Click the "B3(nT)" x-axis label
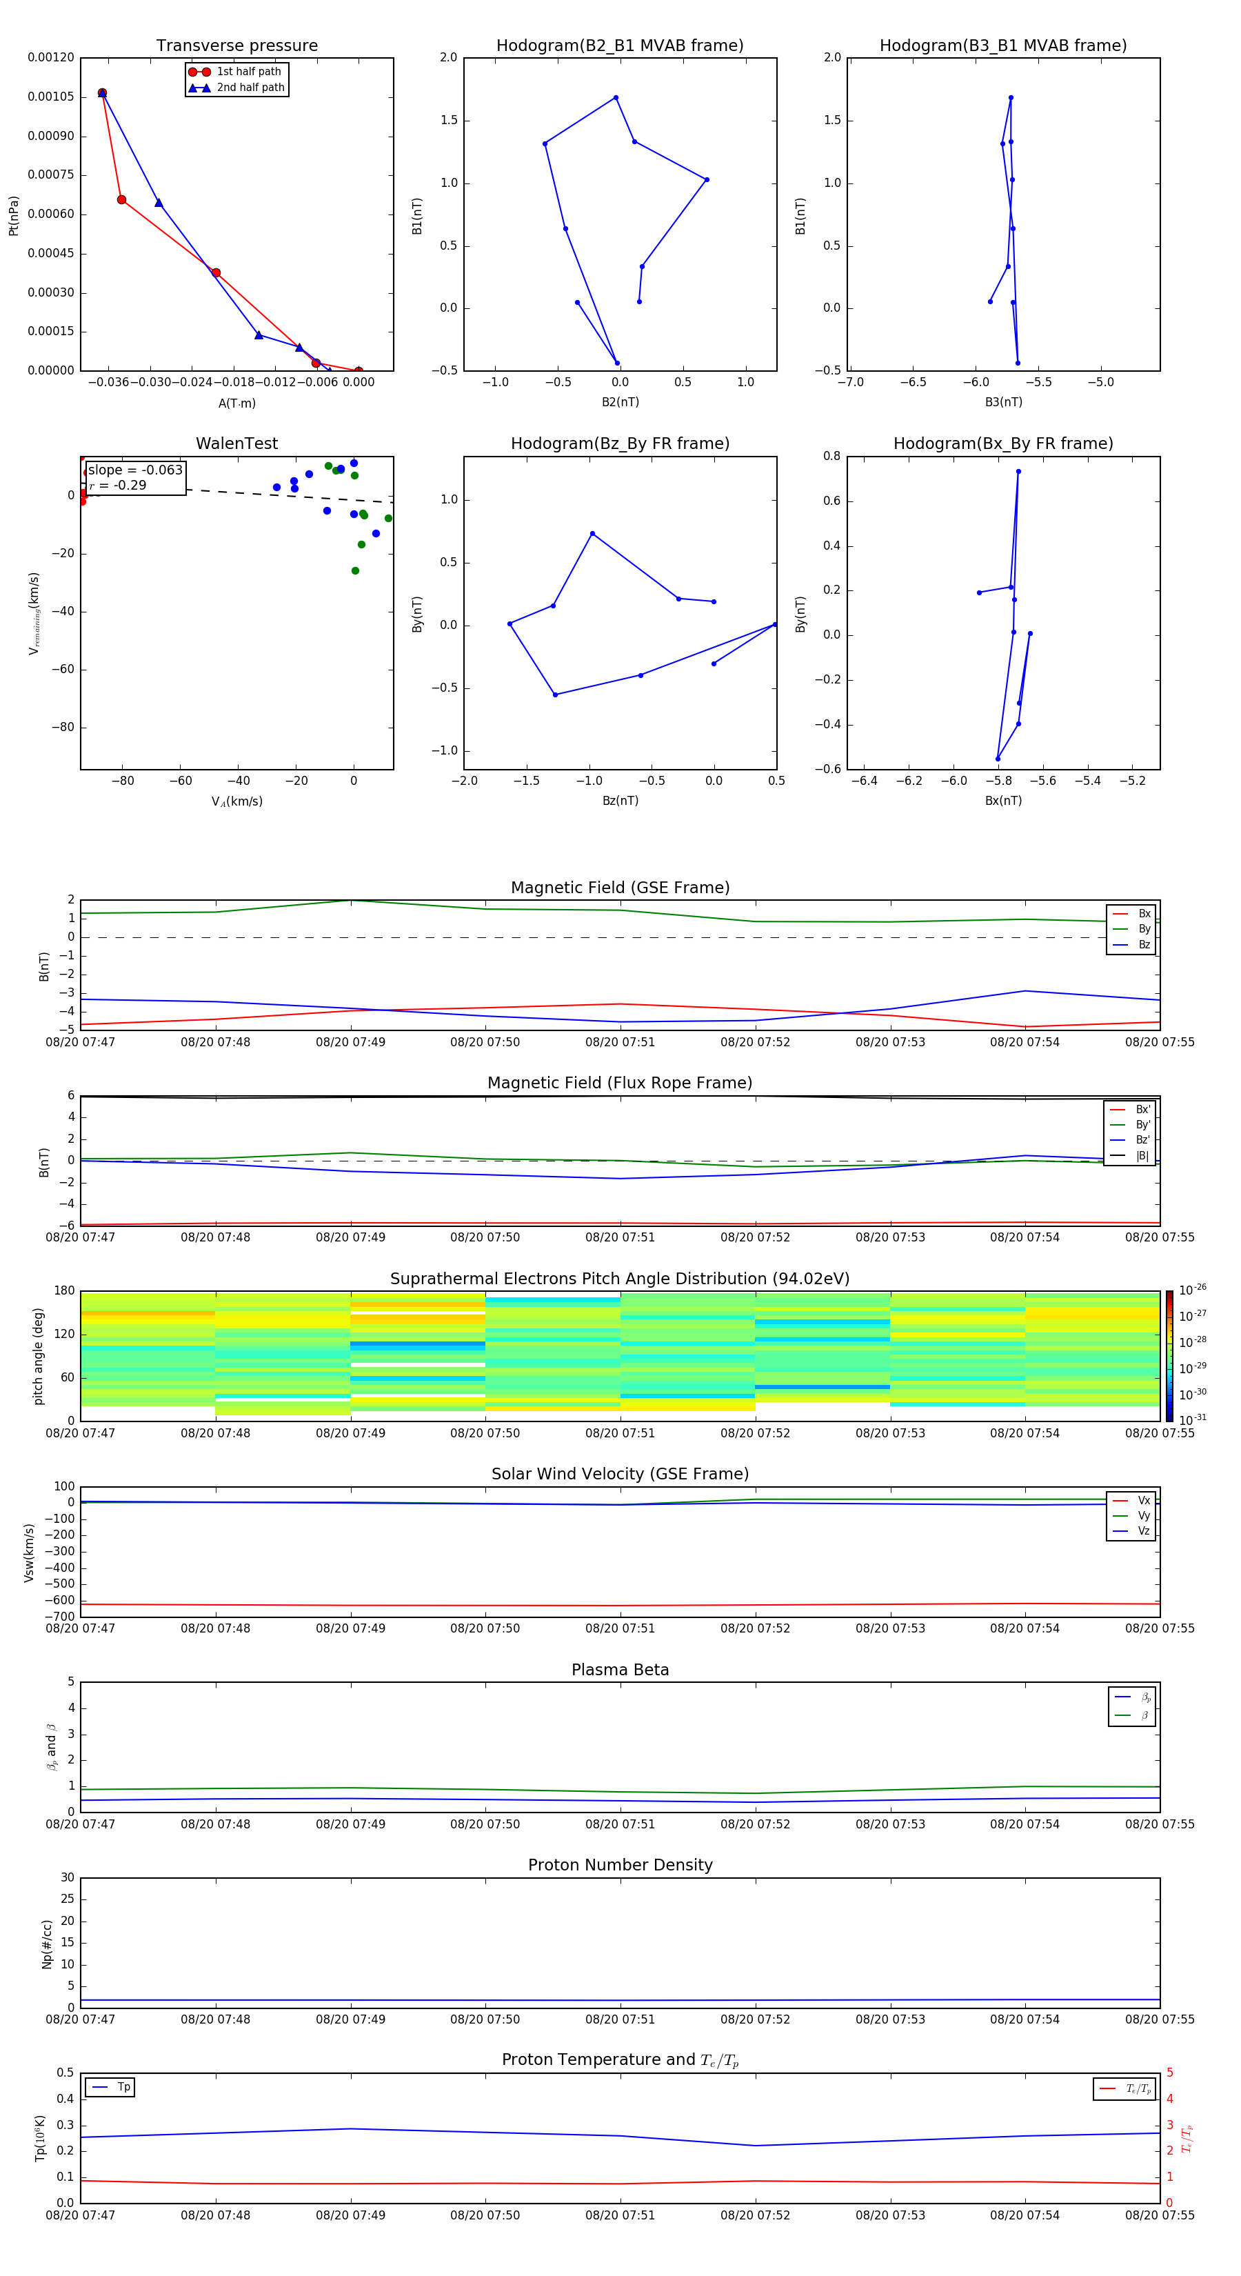 pyautogui.click(x=1003, y=402)
